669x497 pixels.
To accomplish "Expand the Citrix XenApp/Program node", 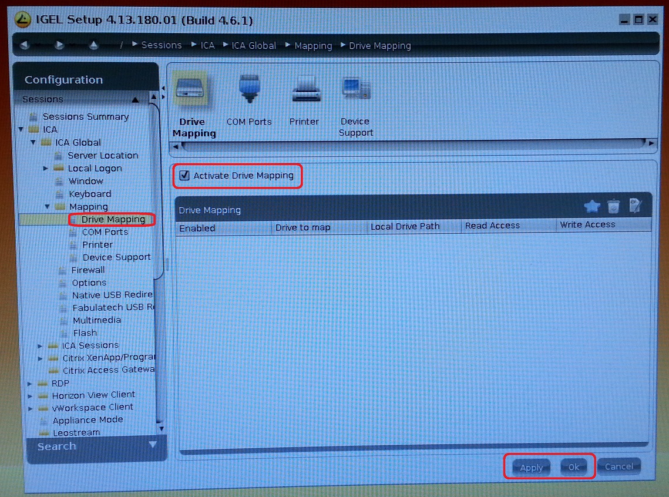I will [40, 358].
